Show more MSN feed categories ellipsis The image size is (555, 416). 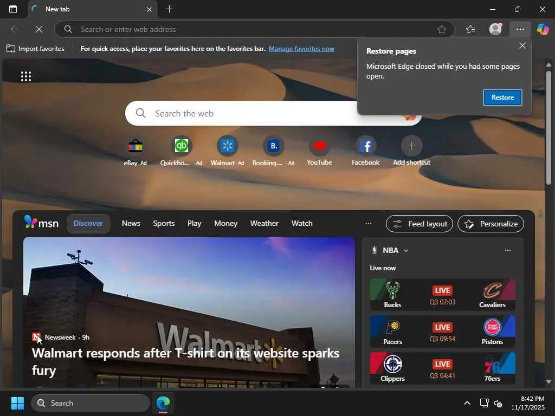(368, 224)
